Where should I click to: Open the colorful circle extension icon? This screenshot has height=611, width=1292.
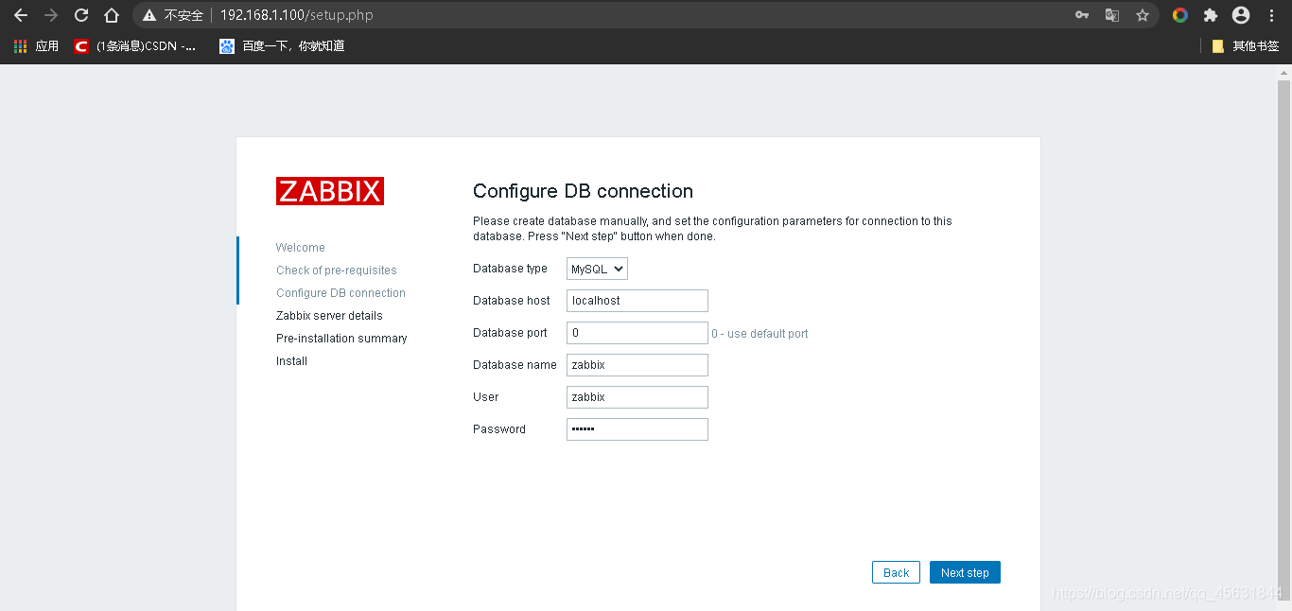tap(1180, 15)
